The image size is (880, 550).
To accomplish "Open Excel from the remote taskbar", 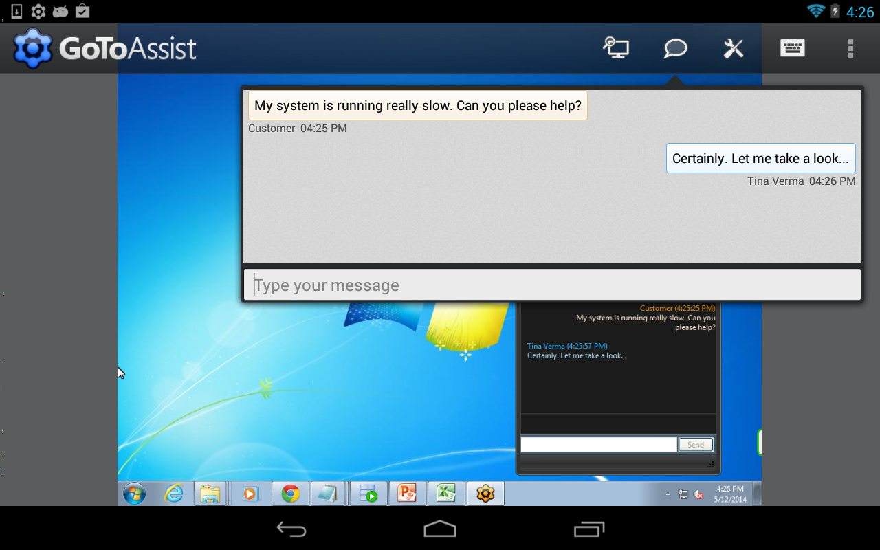I will point(446,494).
